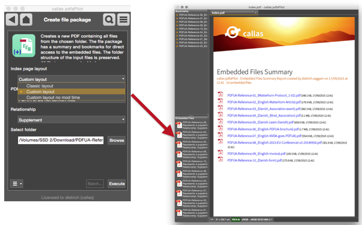Open the list options button beside Batch
This screenshot has height=225, width=362.
16,184
